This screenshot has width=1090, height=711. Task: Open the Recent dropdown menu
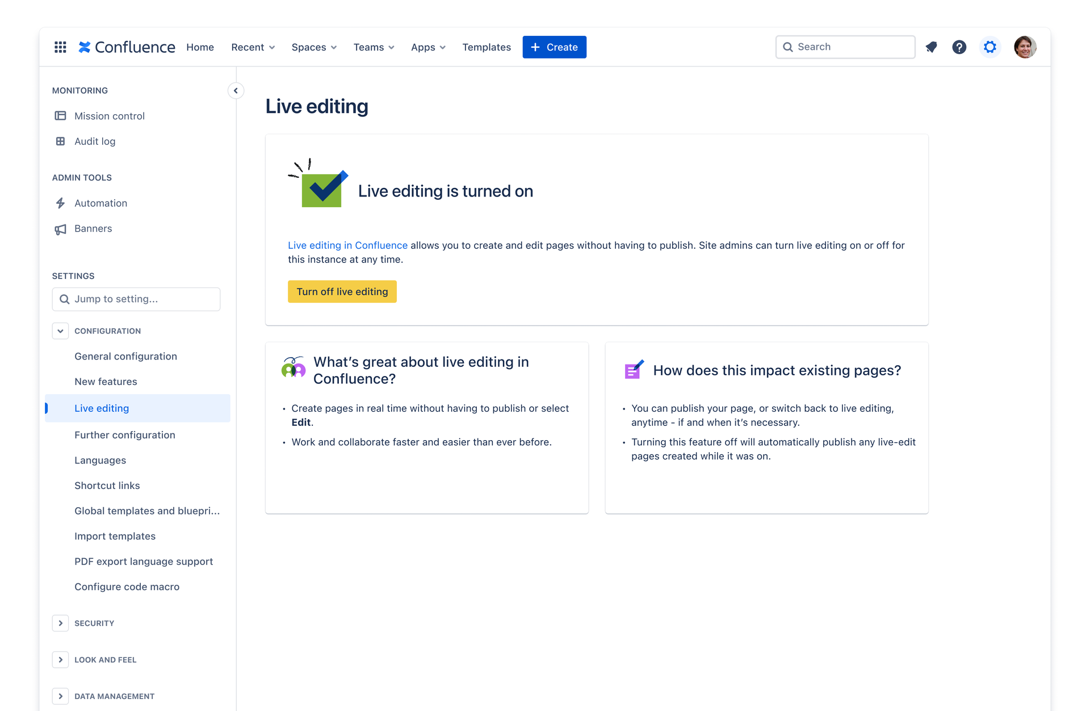[253, 47]
